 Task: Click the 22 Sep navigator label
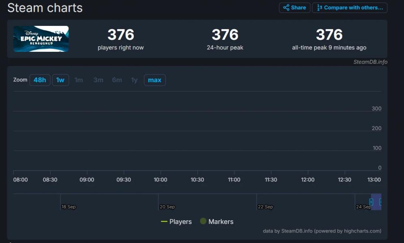(265, 207)
